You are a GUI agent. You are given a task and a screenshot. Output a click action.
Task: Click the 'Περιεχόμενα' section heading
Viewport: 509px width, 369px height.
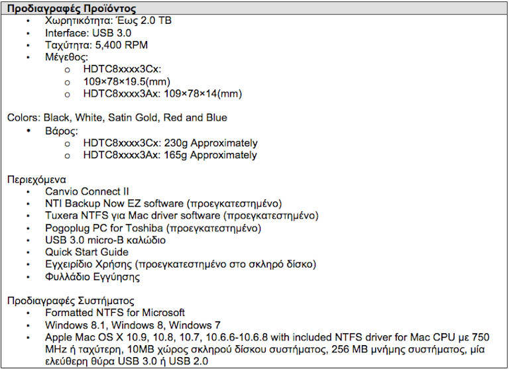coord(36,180)
